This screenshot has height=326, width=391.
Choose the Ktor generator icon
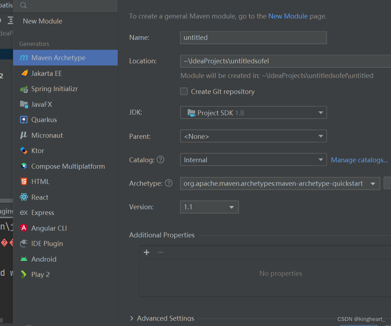(24, 151)
